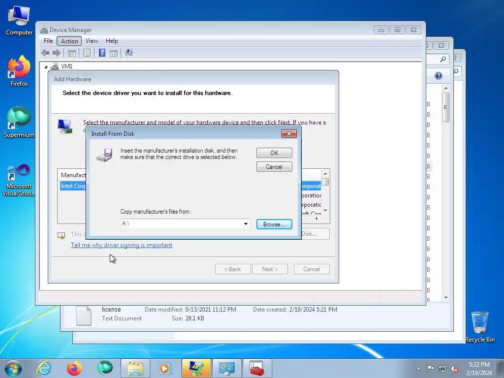
Task: Click the clock showing 5:22 PM
Action: 479,365
